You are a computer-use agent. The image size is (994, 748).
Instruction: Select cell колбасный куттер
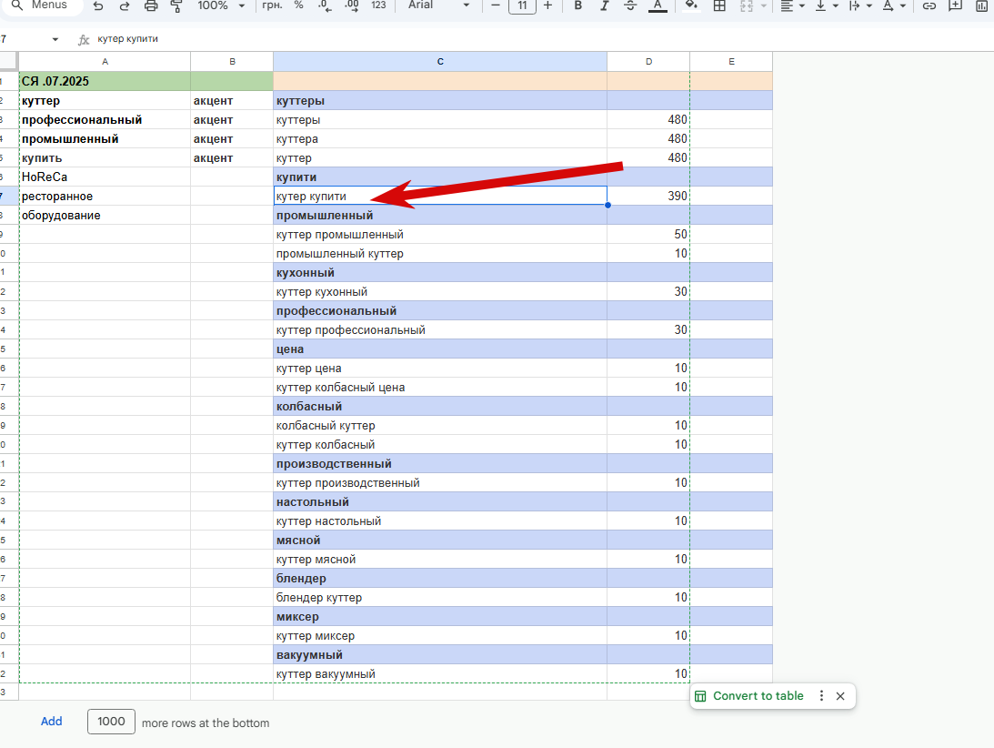click(x=440, y=426)
